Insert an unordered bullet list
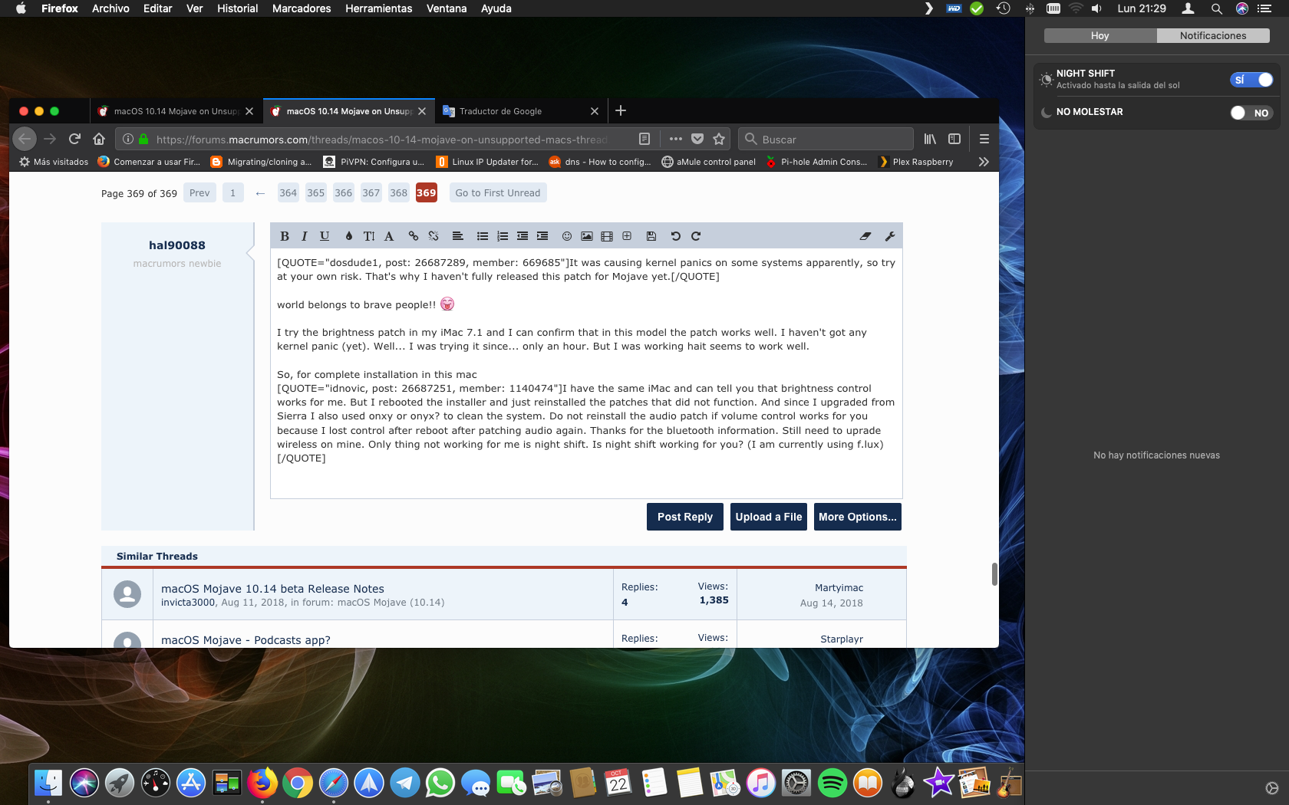This screenshot has width=1289, height=805. click(x=483, y=236)
